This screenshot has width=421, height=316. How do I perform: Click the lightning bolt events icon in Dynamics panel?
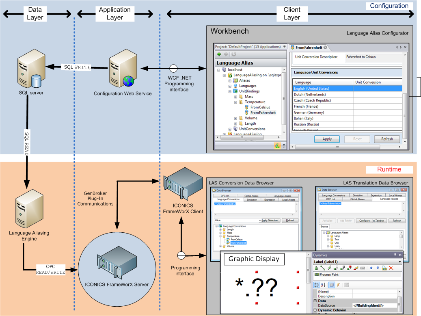click(338, 285)
